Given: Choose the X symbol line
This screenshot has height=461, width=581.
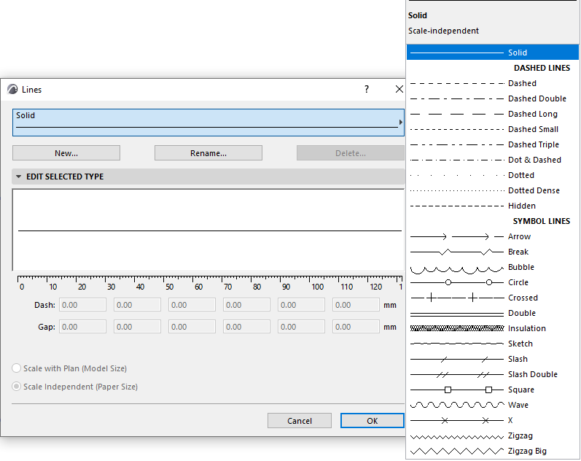Looking at the screenshot, I should (493, 420).
